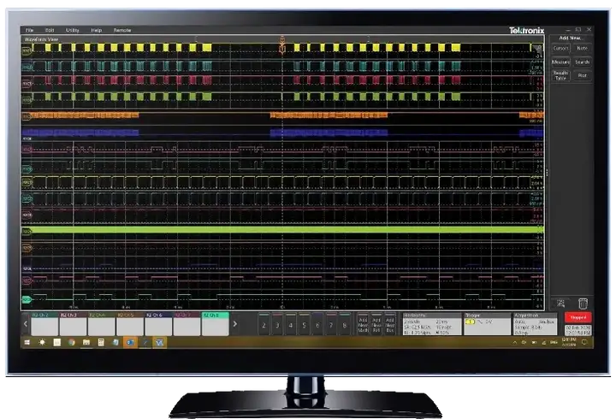
Task: Turn on channel 8 button
Action: [x=345, y=324]
